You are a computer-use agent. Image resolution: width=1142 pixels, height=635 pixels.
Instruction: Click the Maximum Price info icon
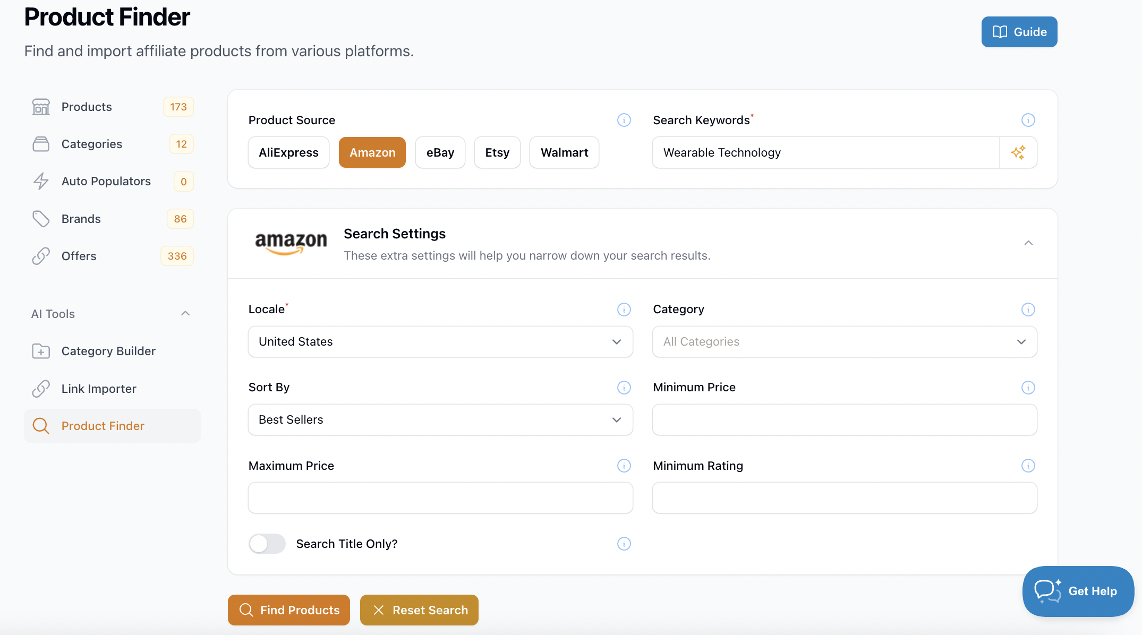click(x=624, y=466)
